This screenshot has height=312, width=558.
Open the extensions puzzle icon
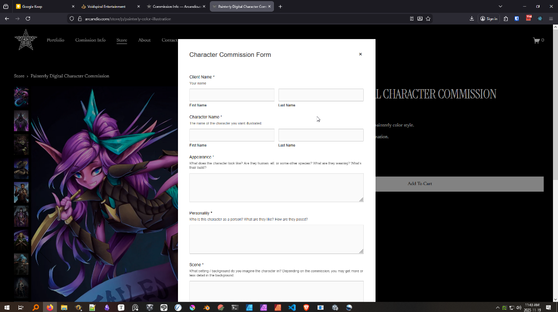tap(506, 18)
